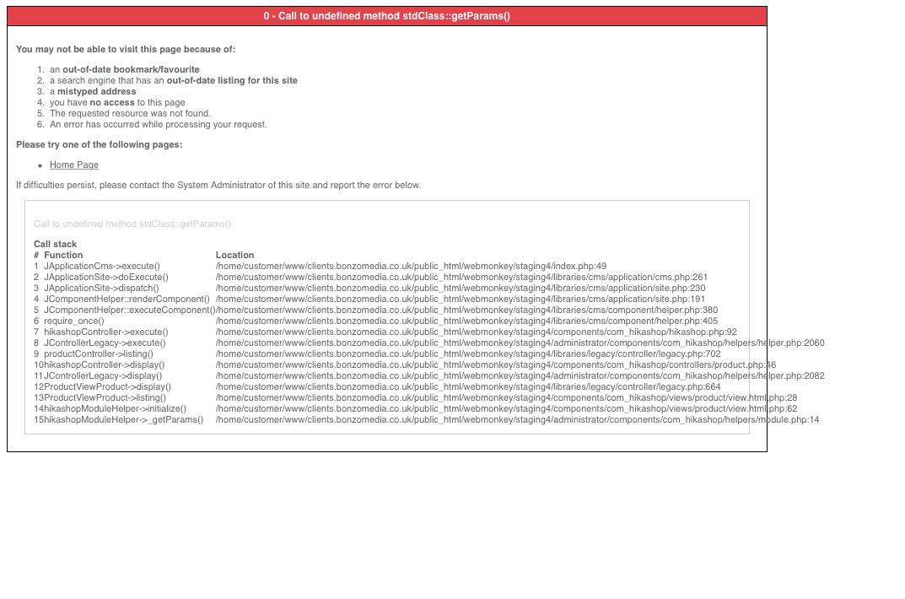Click the red error title banner
This screenshot has height=599, width=905.
387,16
